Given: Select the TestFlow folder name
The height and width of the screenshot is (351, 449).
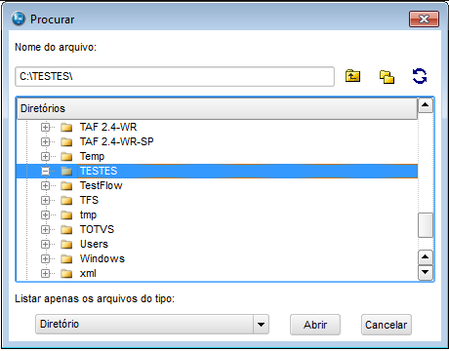Looking at the screenshot, I should pyautogui.click(x=102, y=185).
